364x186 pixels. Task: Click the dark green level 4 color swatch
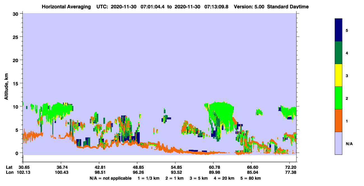pos(339,53)
